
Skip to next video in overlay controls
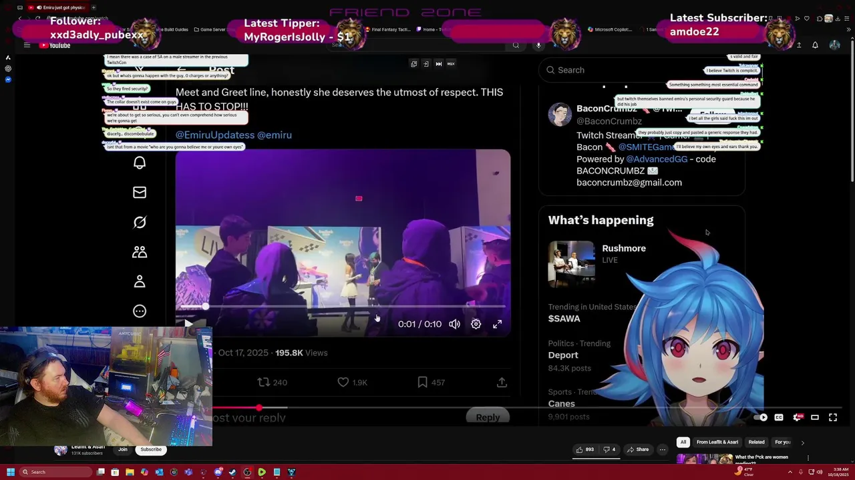[x=438, y=64]
